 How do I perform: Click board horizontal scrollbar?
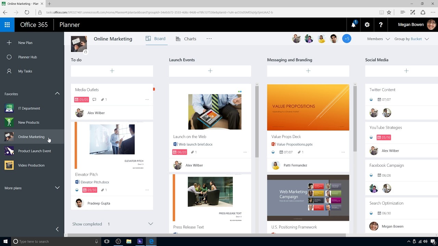point(207,235)
